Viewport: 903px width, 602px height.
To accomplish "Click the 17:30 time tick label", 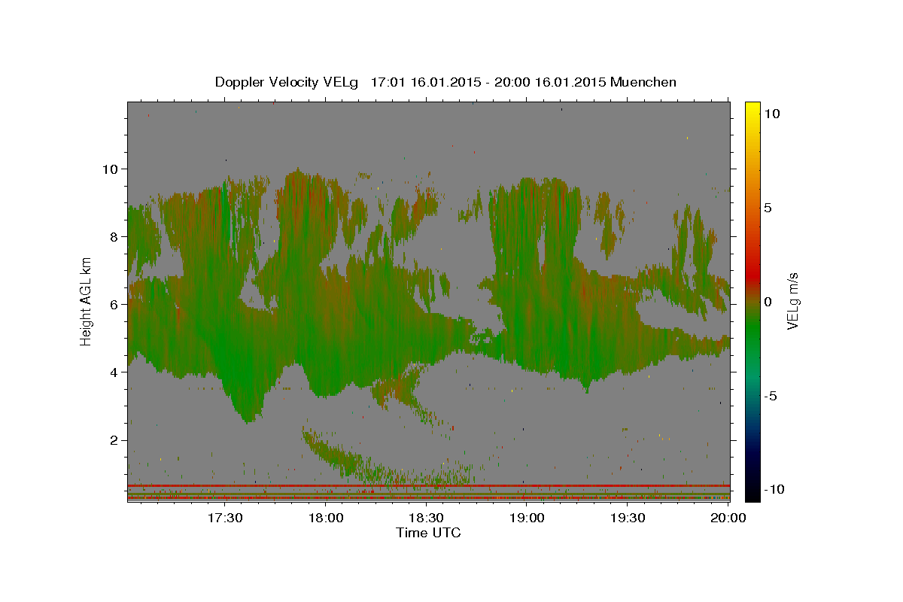I will (225, 518).
